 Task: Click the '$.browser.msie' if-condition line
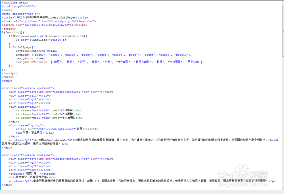tap(48, 36)
